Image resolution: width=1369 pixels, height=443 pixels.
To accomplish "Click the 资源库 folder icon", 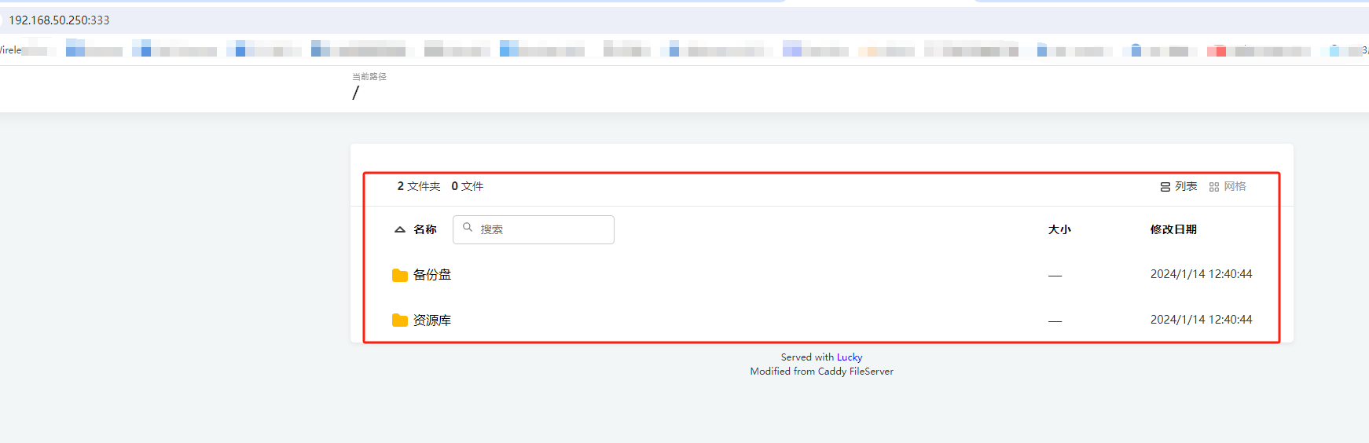I will tap(399, 320).
